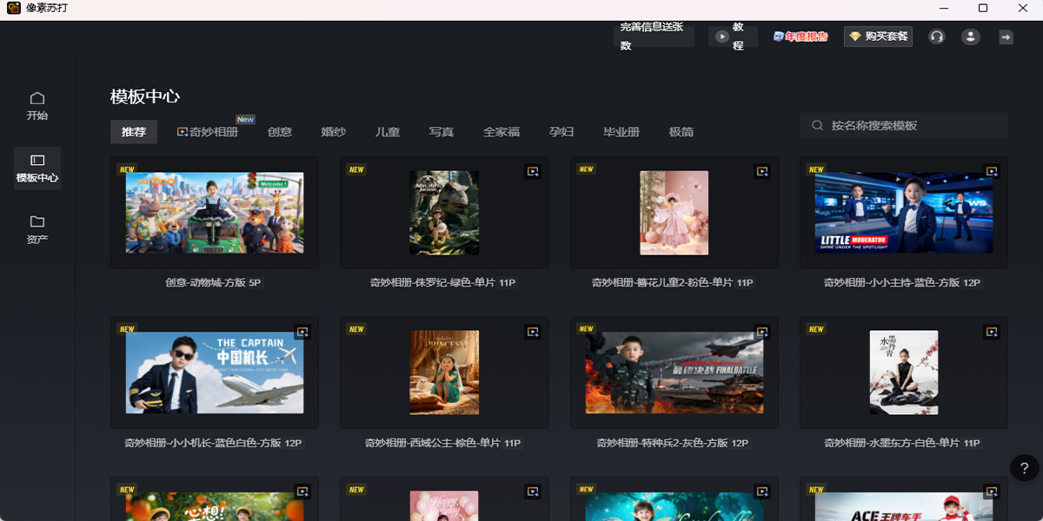Open the help question mark bubble
This screenshot has height=521, width=1043.
(x=1023, y=469)
